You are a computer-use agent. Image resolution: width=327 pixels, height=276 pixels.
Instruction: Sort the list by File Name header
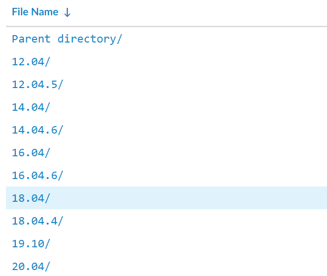pos(35,12)
